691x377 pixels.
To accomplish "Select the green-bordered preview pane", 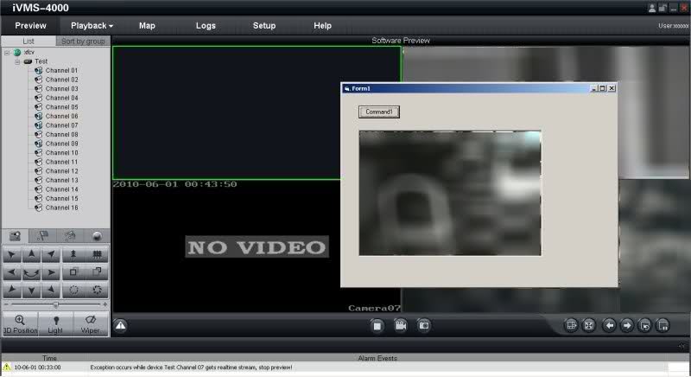I will pyautogui.click(x=226, y=113).
